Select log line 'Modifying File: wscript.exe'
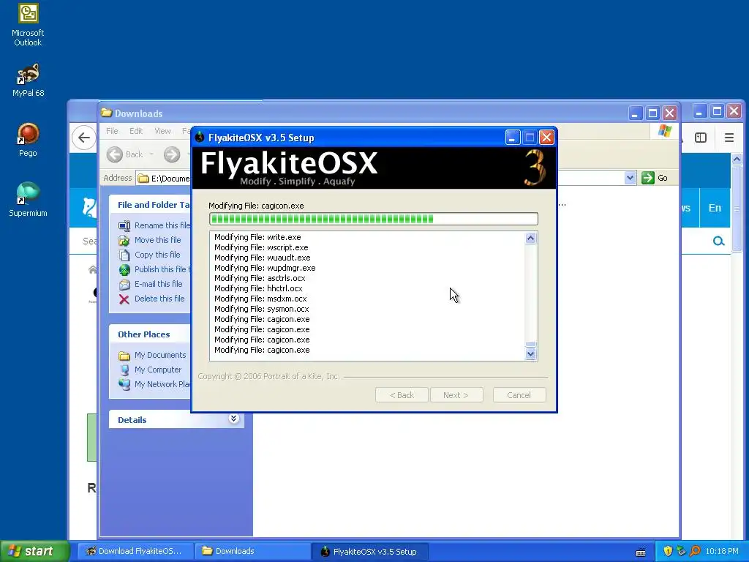 [x=261, y=247]
